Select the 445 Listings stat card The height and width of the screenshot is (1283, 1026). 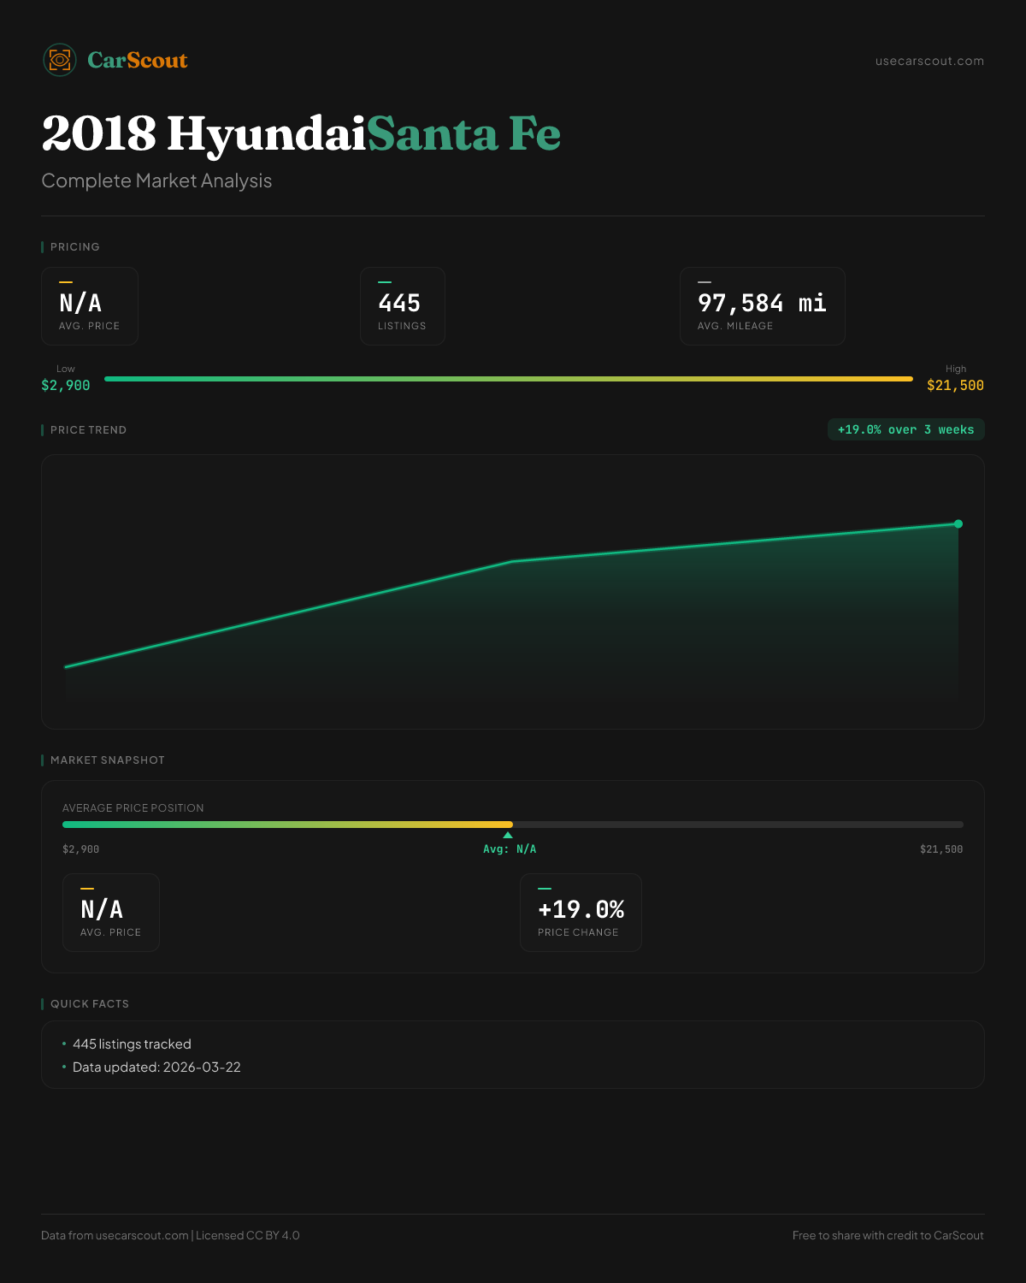pyautogui.click(x=402, y=306)
